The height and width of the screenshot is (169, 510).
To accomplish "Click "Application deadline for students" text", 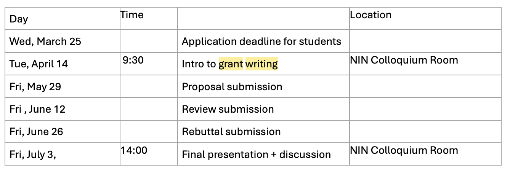I will point(261,41).
